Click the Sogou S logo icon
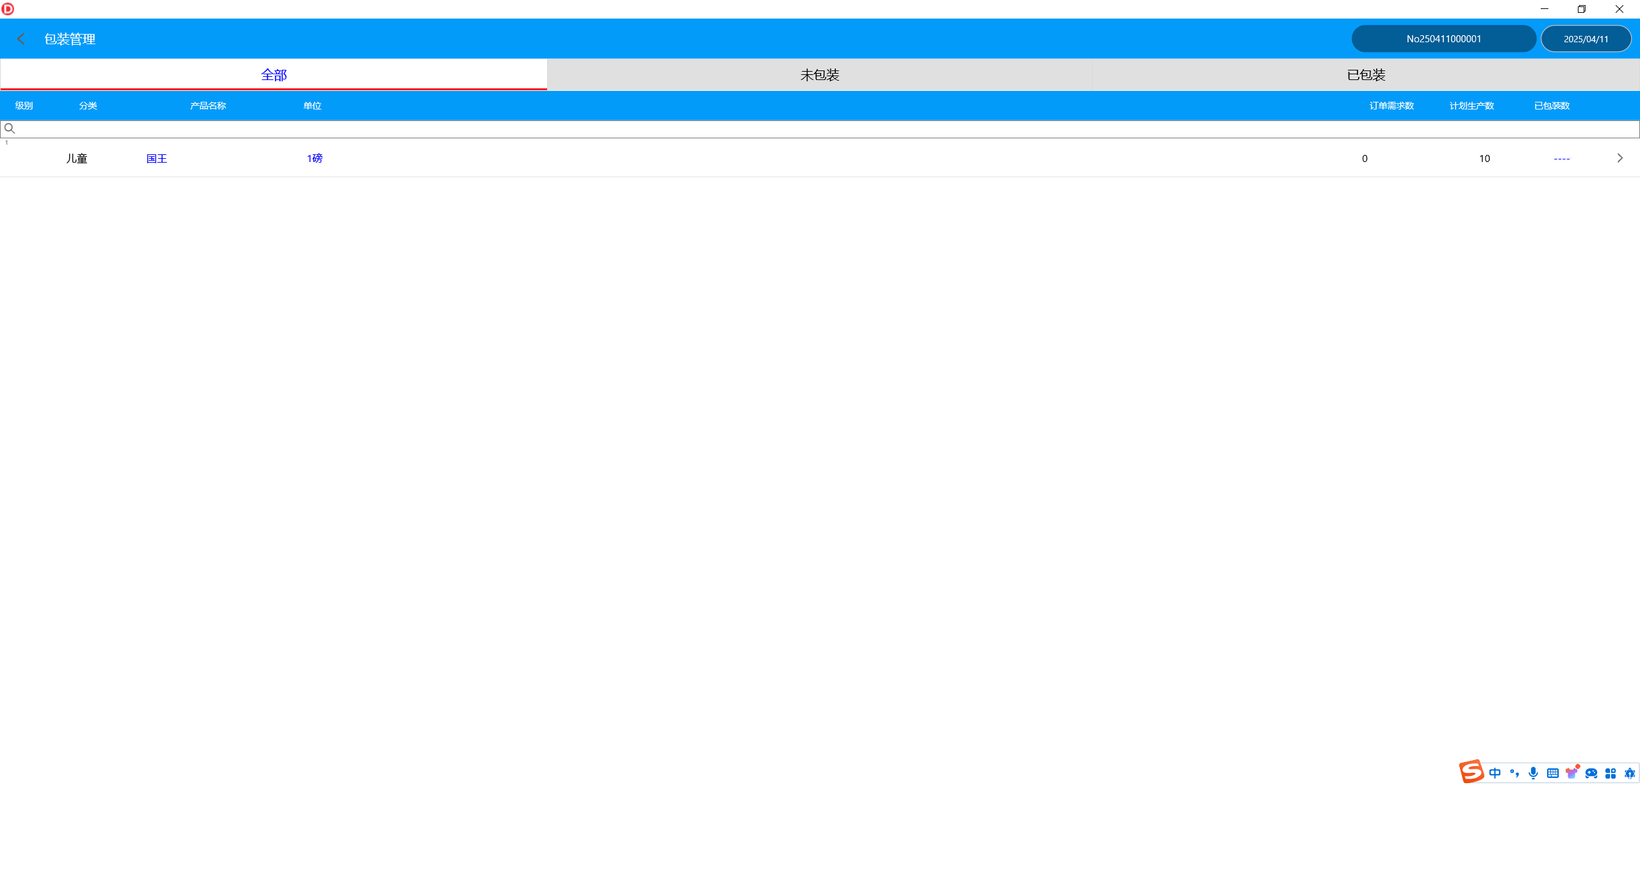Screen dimensions: 1640x890 coord(1472,772)
